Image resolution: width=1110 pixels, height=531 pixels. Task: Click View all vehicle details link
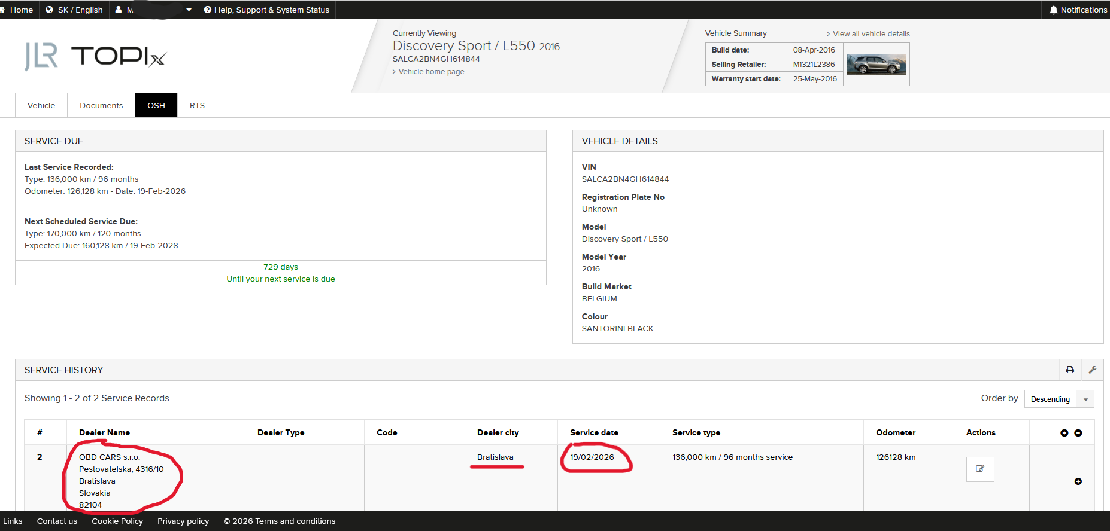[871, 34]
